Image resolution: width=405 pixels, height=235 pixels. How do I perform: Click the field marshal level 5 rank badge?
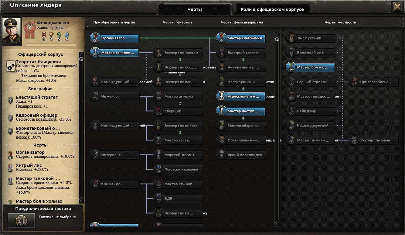30,29
